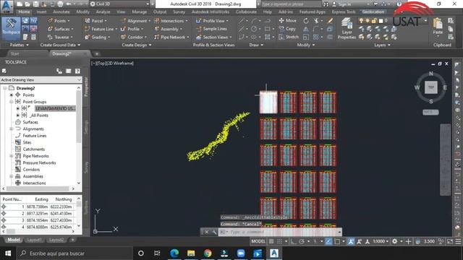Expand the Modify panel dropdown
The image size is (463, 260).
[x=305, y=45]
